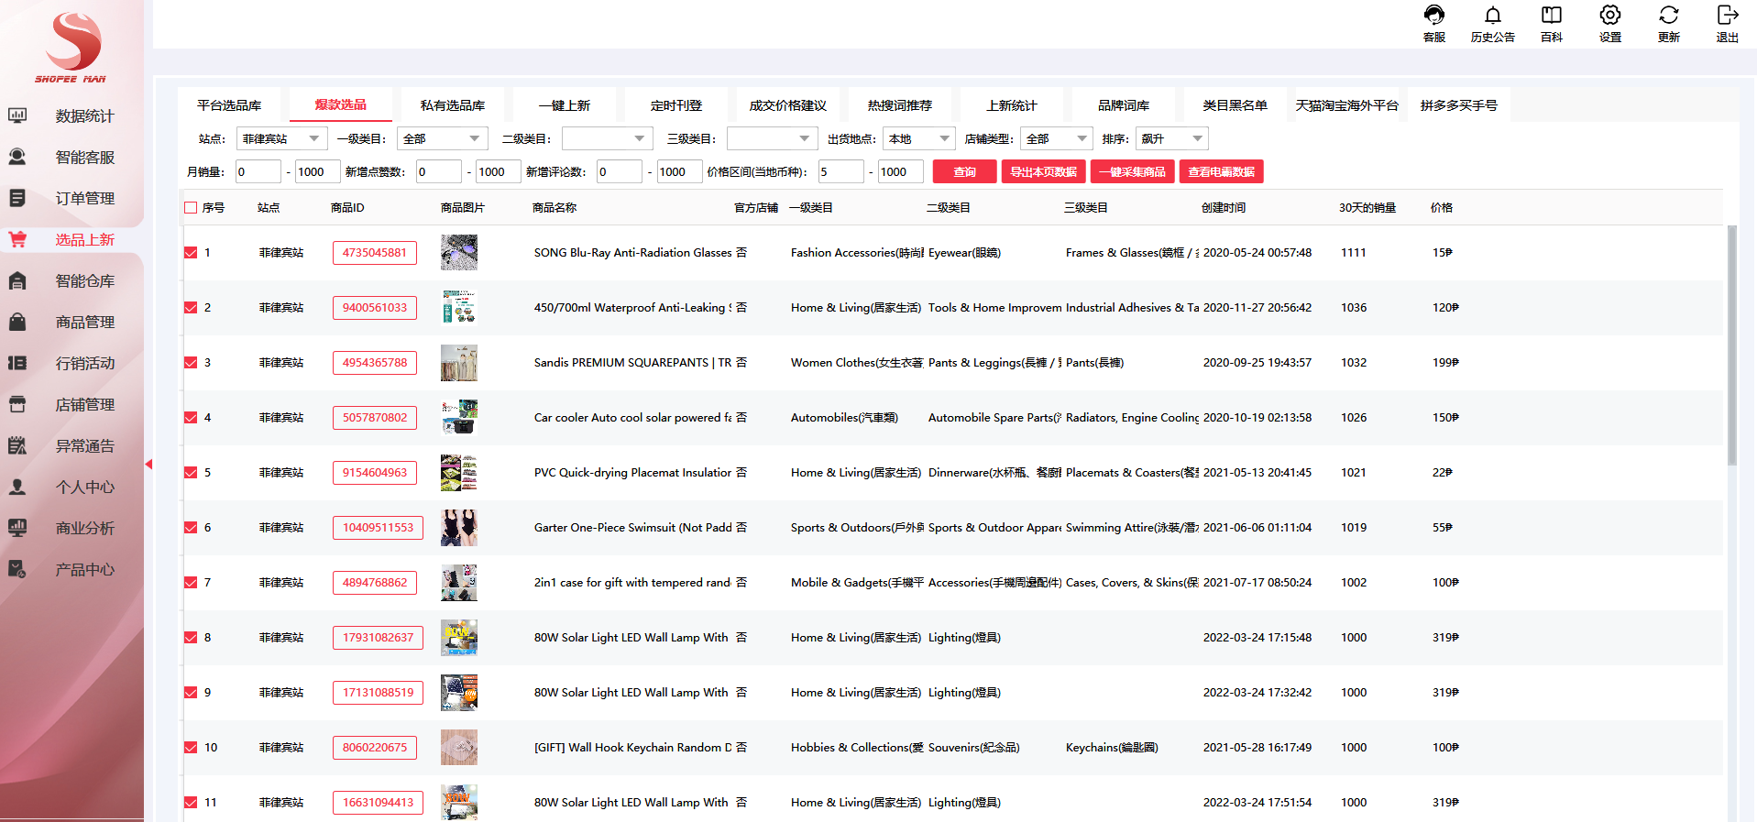Open the 站点 dropdown showing 菲律宾站

pos(282,138)
